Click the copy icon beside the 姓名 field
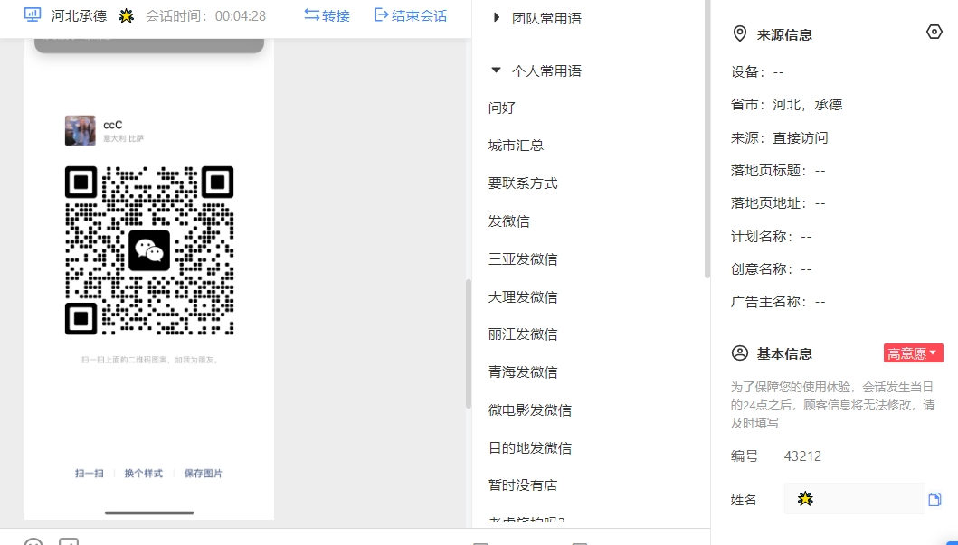958x545 pixels. (934, 499)
